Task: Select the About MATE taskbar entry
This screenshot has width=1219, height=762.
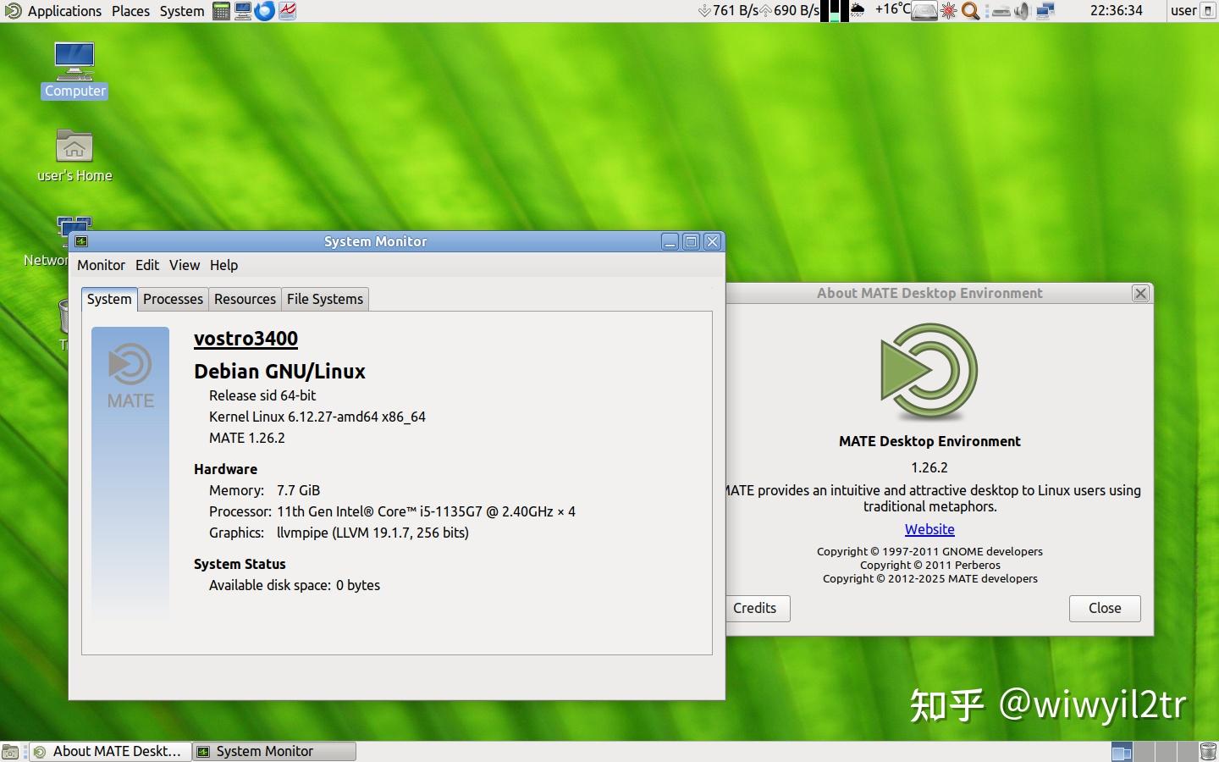Action: [x=110, y=751]
